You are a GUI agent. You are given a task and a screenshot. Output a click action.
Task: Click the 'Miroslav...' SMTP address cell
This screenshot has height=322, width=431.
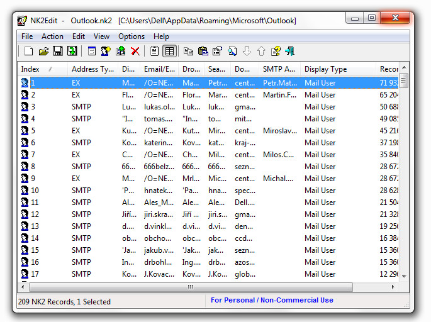point(280,131)
